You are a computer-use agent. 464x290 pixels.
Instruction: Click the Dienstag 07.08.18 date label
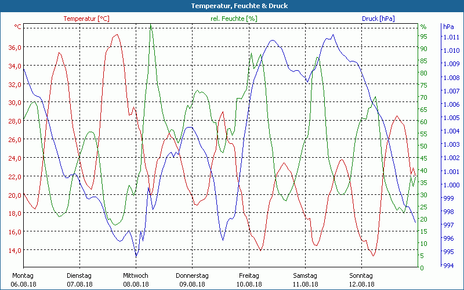tap(79, 280)
